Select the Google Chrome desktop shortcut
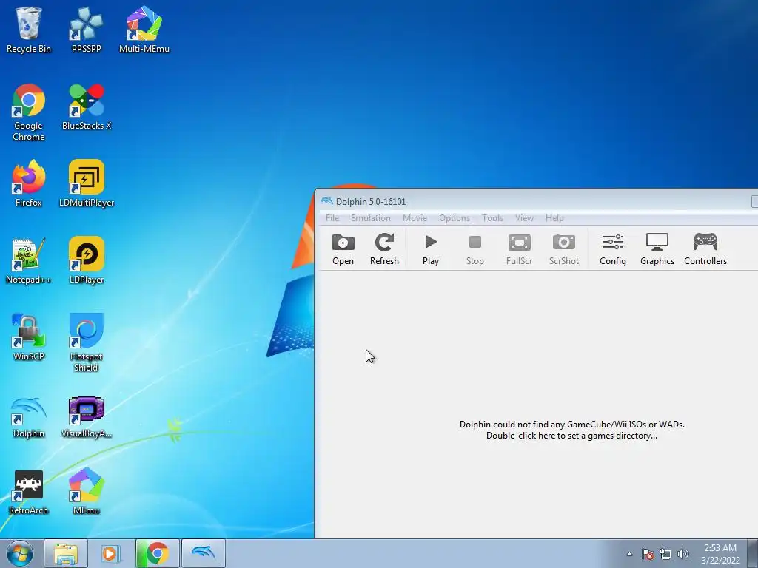758x568 pixels. tap(29, 112)
